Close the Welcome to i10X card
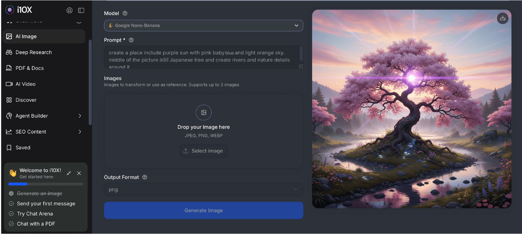Image resolution: width=522 pixels, height=234 pixels. tap(79, 173)
